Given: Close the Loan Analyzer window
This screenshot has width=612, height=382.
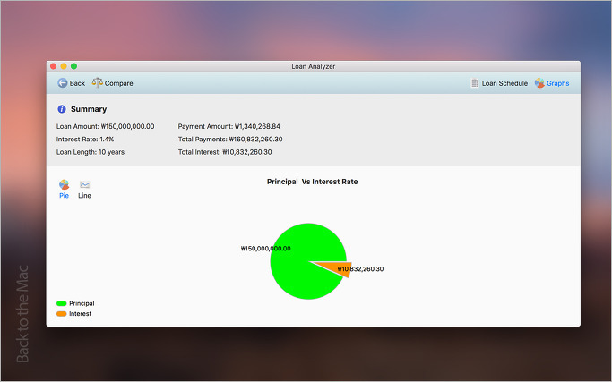Looking at the screenshot, I should click(54, 66).
